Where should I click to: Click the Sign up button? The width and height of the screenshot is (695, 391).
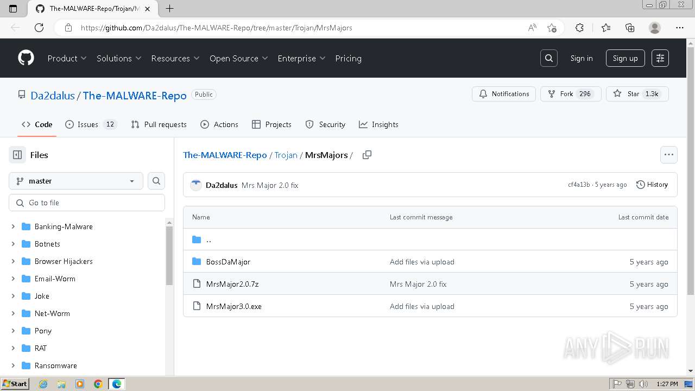click(625, 58)
